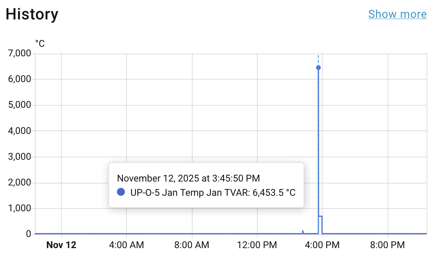Click the 8:00 AM time axis label
This screenshot has width=440, height=260.
[x=192, y=245]
